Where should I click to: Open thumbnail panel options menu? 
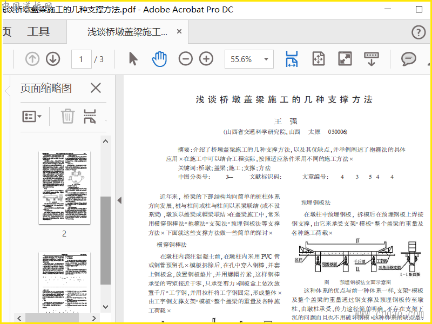pos(32,116)
